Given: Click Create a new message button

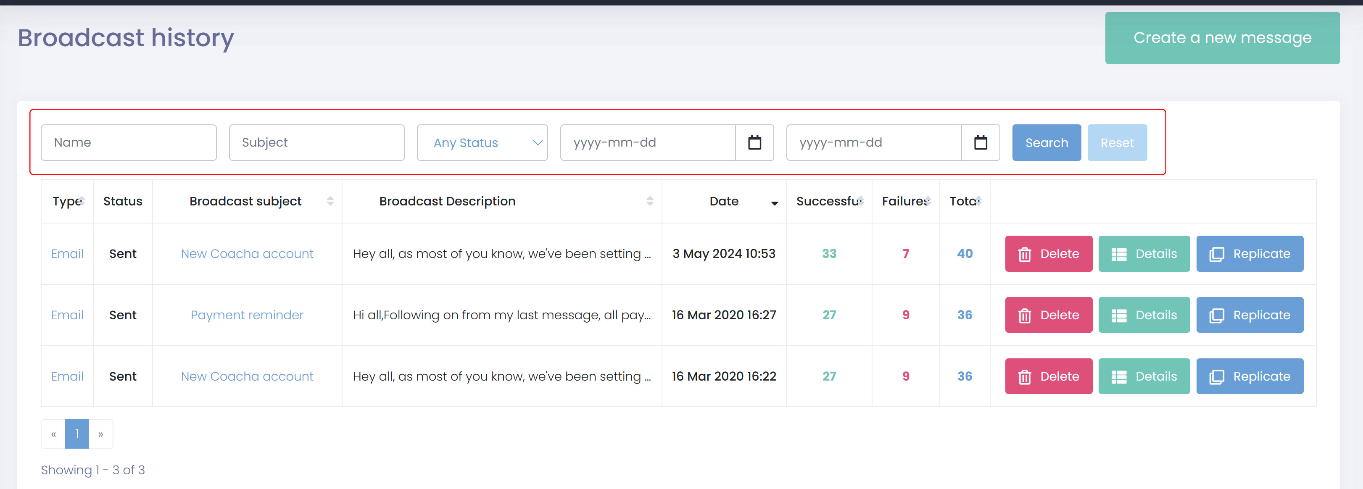Looking at the screenshot, I should coord(1222,38).
